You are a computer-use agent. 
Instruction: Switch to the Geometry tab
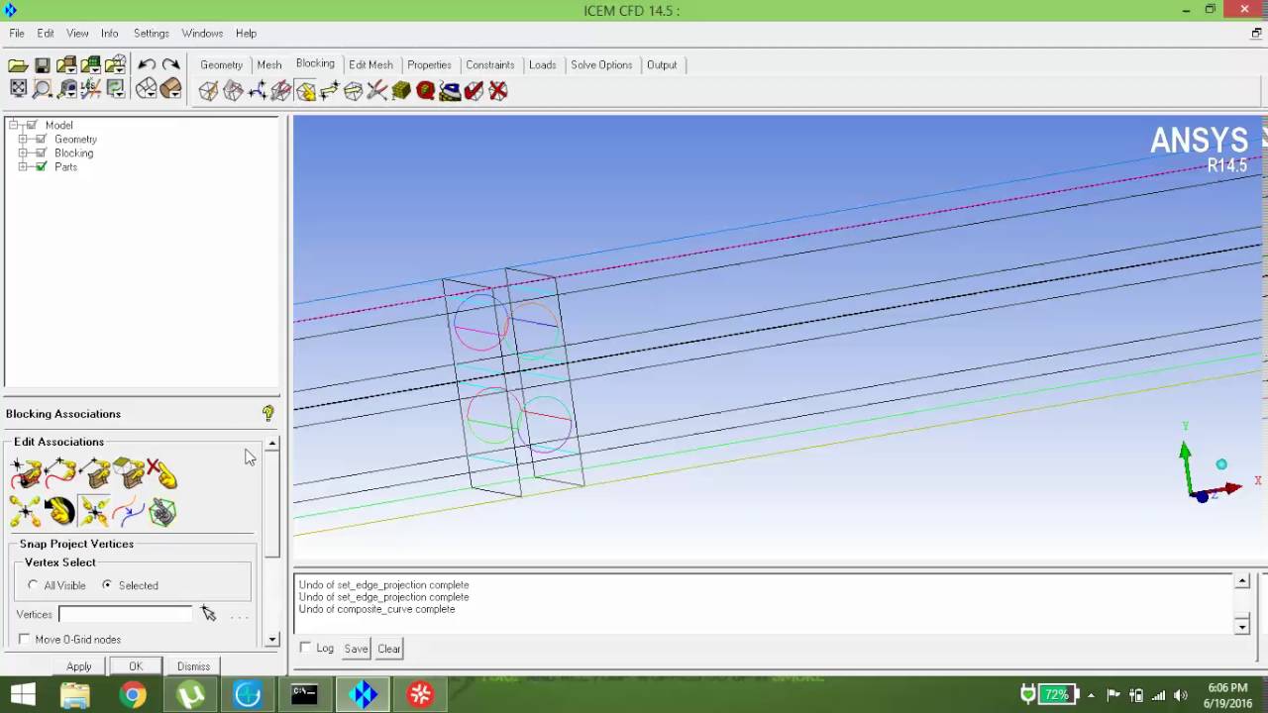coord(221,64)
